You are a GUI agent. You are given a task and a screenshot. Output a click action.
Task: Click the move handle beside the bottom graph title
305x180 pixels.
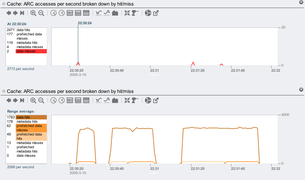4,91
